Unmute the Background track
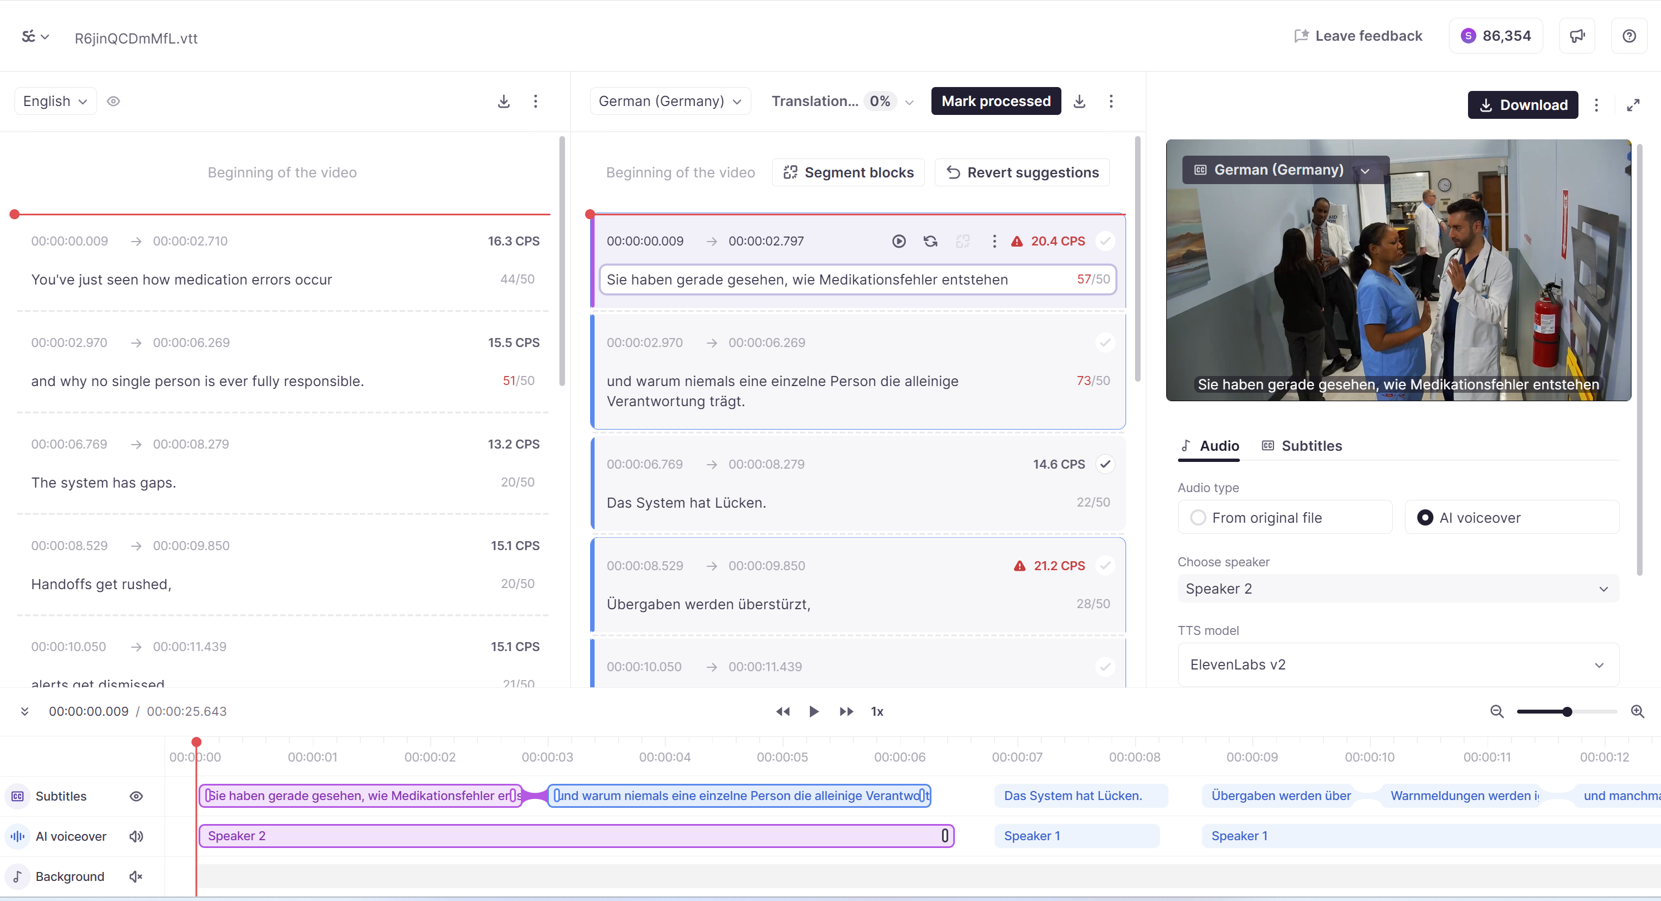1661x901 pixels. pyautogui.click(x=136, y=876)
